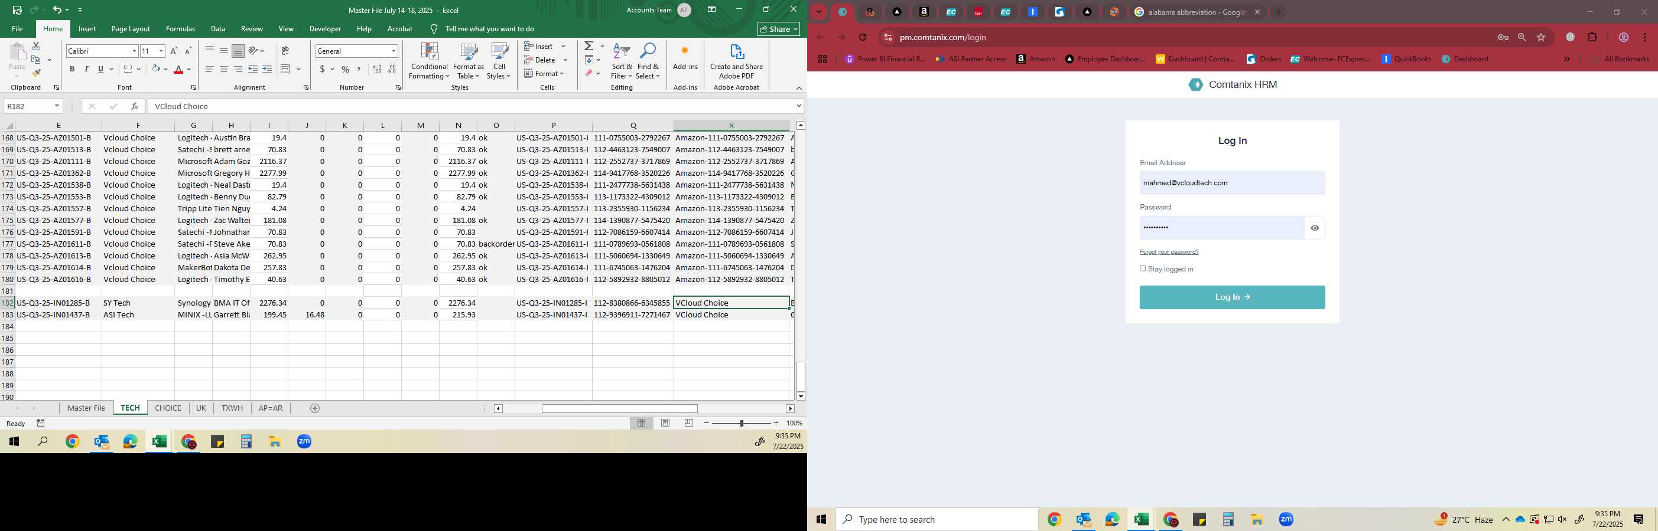The height and width of the screenshot is (531, 1658).
Task: Click the Email Address input field
Action: [x=1232, y=183]
